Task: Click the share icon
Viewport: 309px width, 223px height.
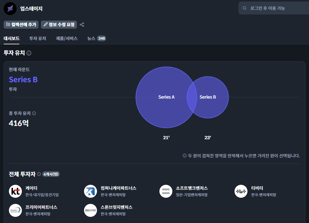Action: coord(82,25)
